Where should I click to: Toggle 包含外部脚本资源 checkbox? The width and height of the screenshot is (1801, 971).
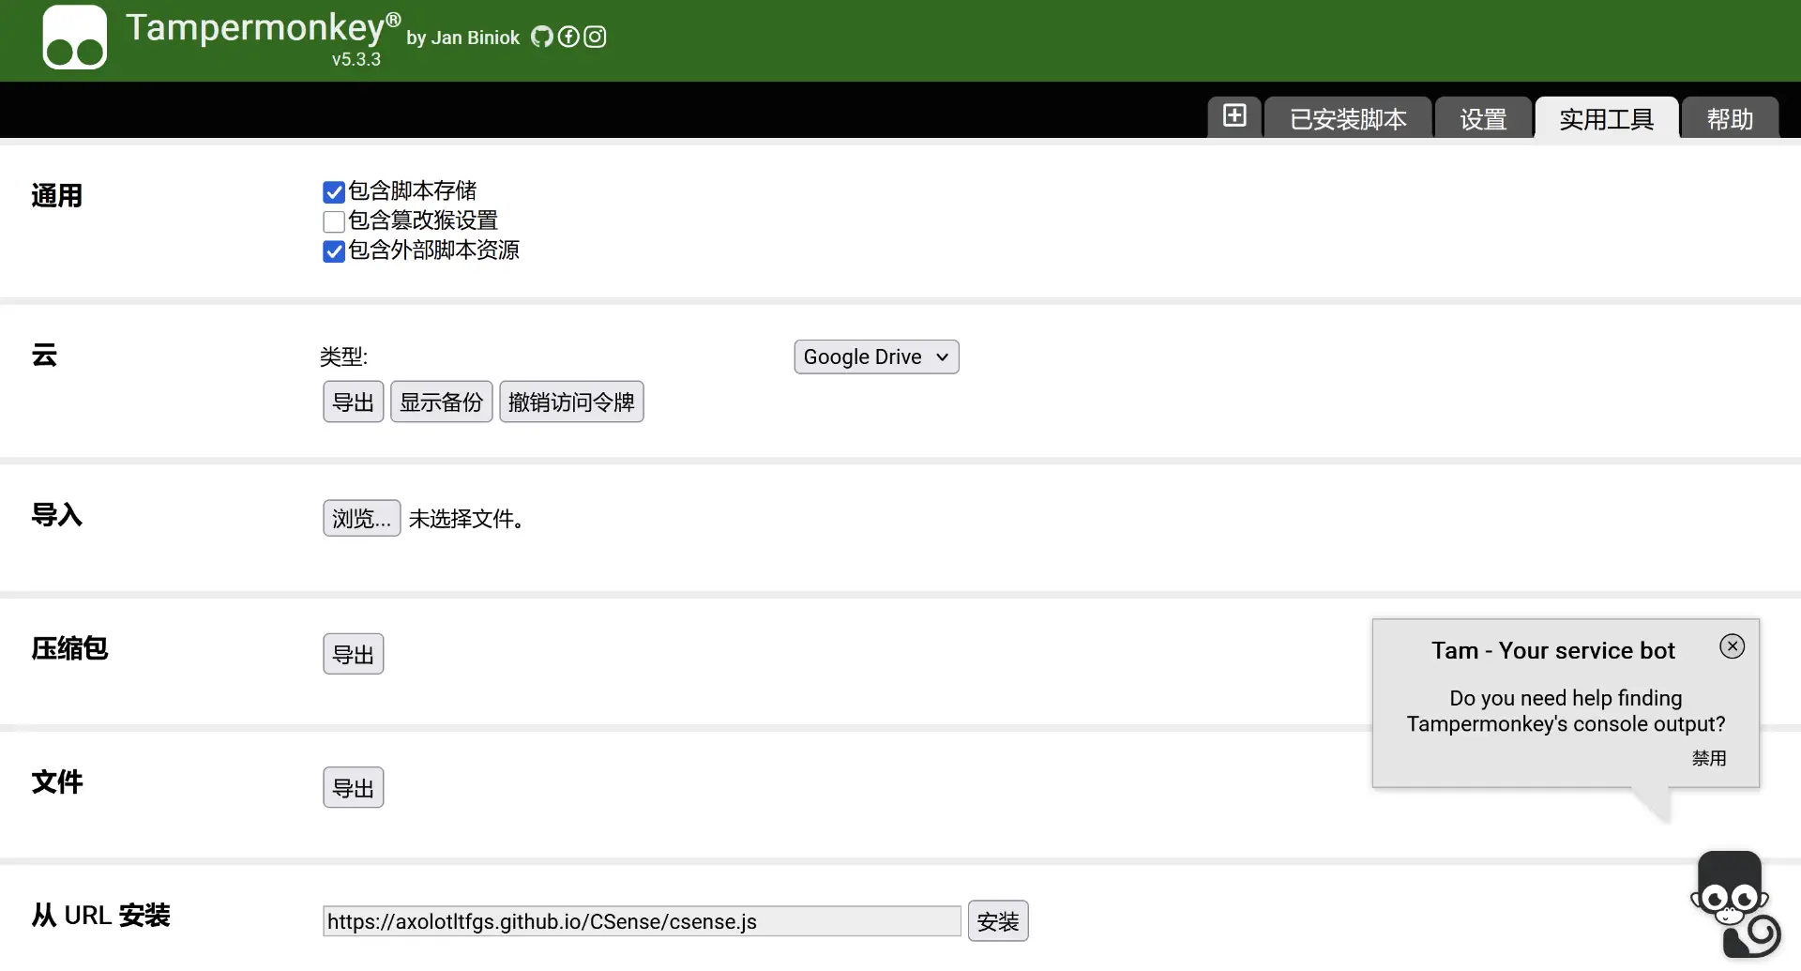coord(334,251)
